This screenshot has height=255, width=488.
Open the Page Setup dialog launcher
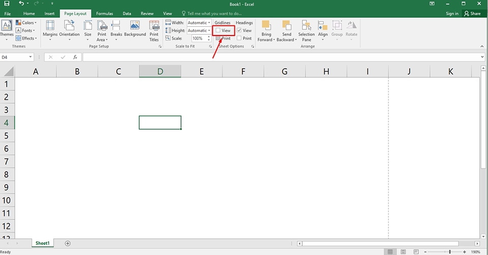(160, 46)
